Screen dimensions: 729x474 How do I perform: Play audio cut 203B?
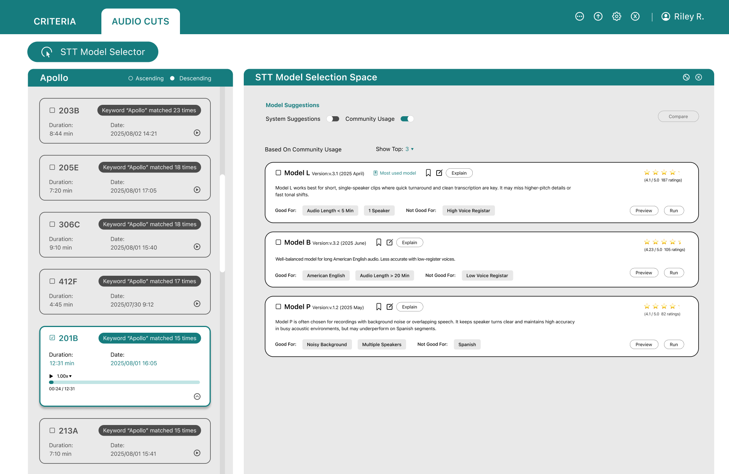point(197,133)
